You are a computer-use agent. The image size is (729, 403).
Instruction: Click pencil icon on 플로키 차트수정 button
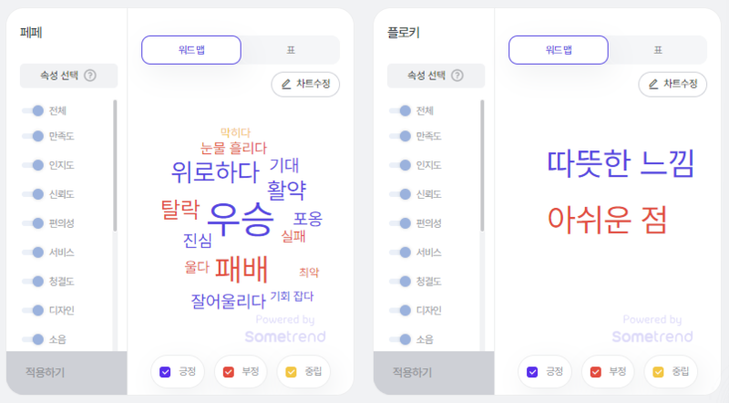pos(653,84)
